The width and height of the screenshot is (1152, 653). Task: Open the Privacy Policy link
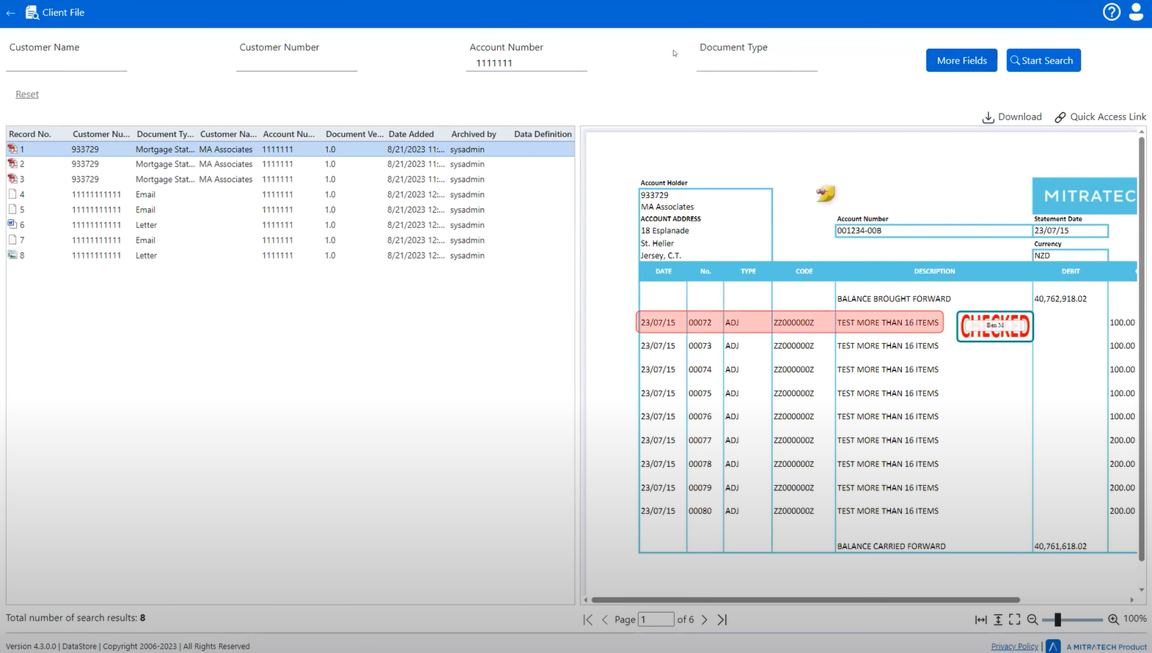[x=1014, y=646]
